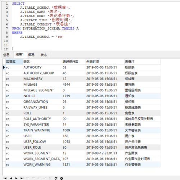
Task: Click the 火车警告表 comment cell
Action: click(143, 130)
